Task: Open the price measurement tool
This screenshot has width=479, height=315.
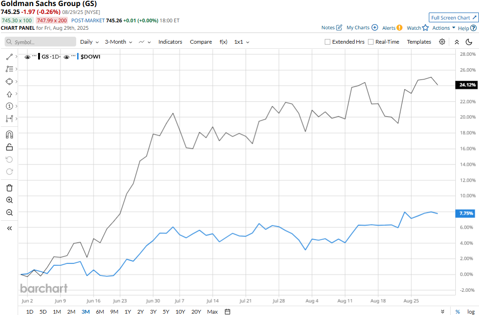Action: click(9, 118)
